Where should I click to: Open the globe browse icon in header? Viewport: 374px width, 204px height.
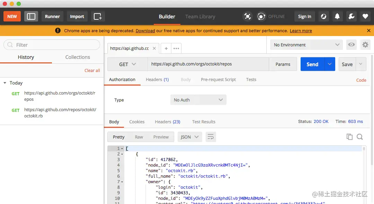tap(323, 17)
